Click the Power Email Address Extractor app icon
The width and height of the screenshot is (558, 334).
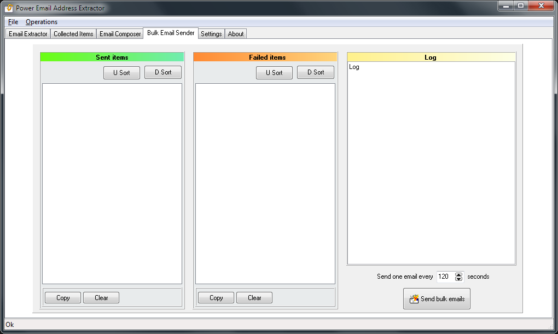pyautogui.click(x=9, y=8)
